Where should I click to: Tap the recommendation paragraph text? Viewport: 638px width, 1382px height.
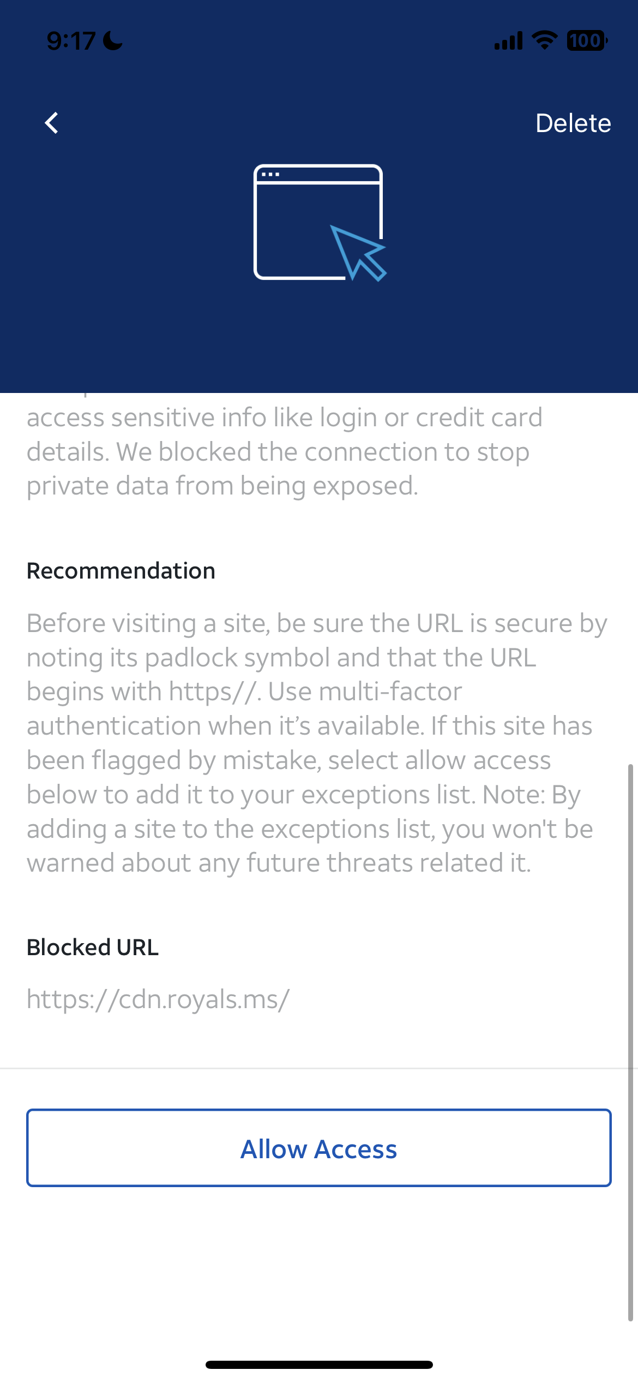pyautogui.click(x=317, y=743)
